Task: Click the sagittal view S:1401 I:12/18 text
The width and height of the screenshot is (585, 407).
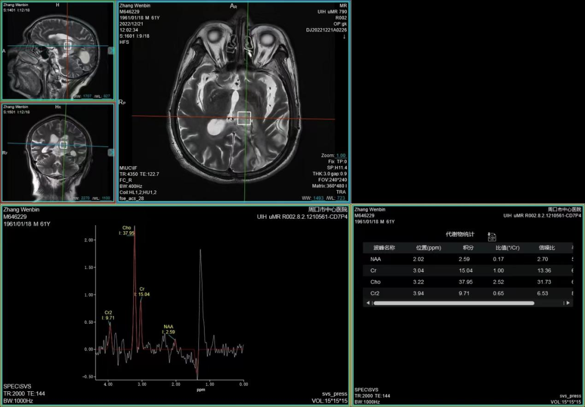Action: tap(16, 10)
